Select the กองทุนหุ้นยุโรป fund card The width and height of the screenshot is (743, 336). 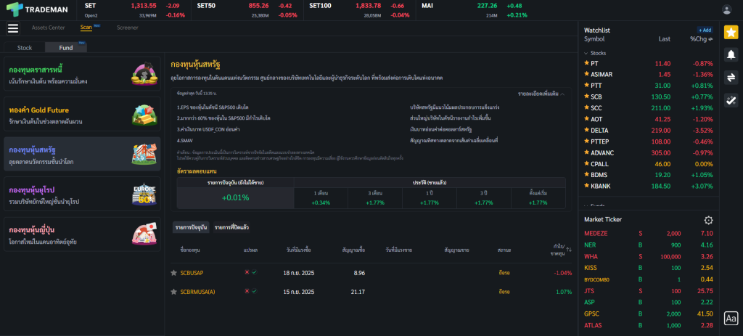(x=81, y=196)
